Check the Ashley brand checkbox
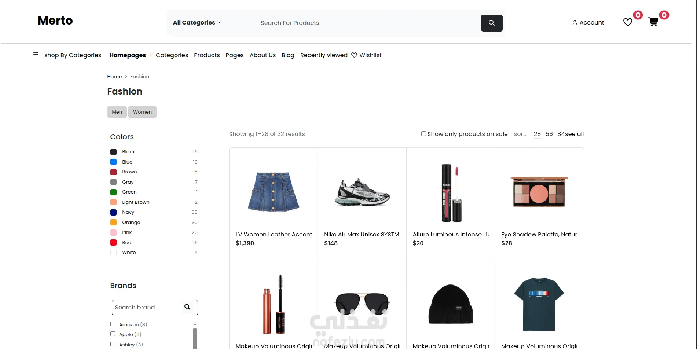 point(113,344)
